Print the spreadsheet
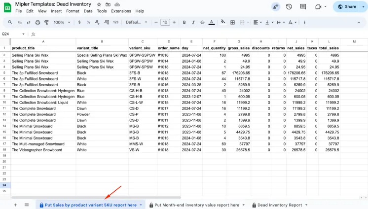 click(37, 22)
